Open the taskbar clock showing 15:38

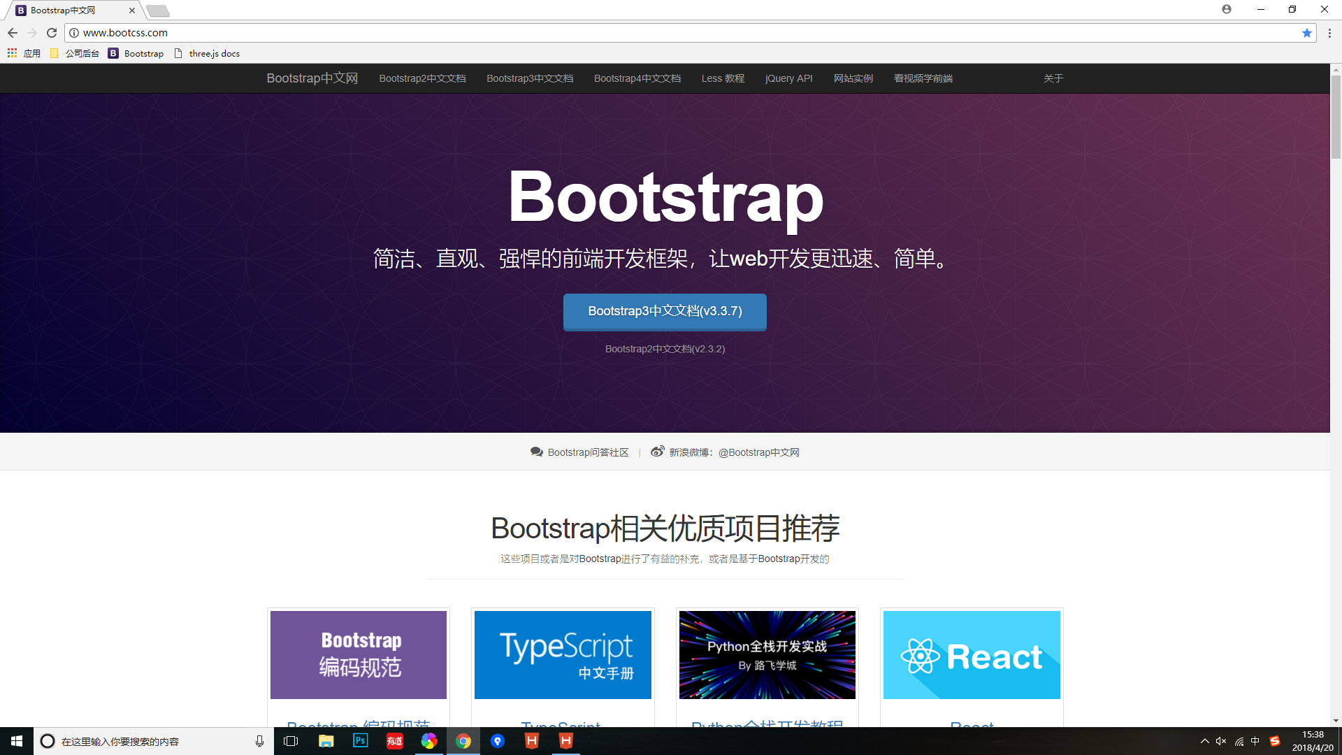pos(1313,741)
